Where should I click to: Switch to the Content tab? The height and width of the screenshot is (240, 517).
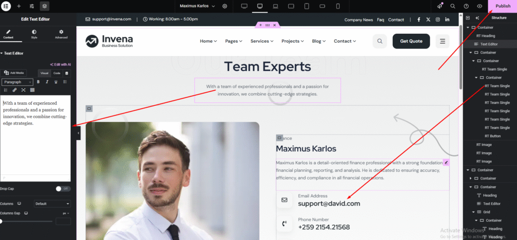click(8, 34)
